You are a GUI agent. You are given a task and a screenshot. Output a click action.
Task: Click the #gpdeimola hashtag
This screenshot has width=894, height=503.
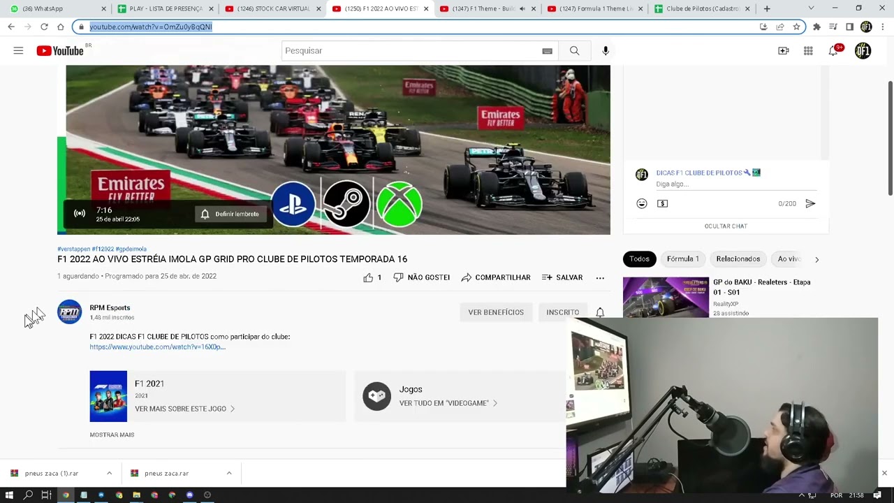[x=131, y=249]
